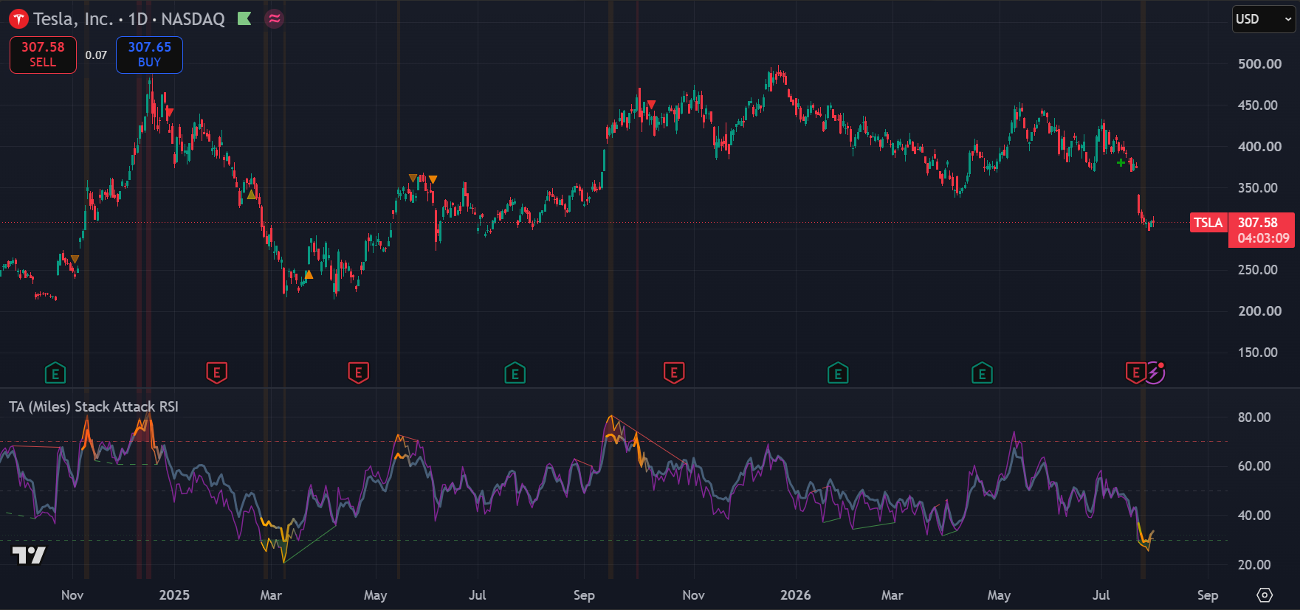Click the red down triangle signal near October 2025
Image resolution: width=1300 pixels, height=610 pixels.
pyautogui.click(x=651, y=105)
